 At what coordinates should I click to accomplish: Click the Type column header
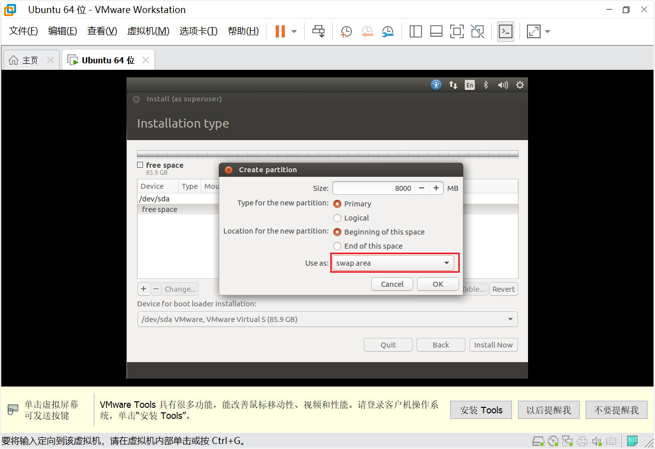[x=190, y=186]
